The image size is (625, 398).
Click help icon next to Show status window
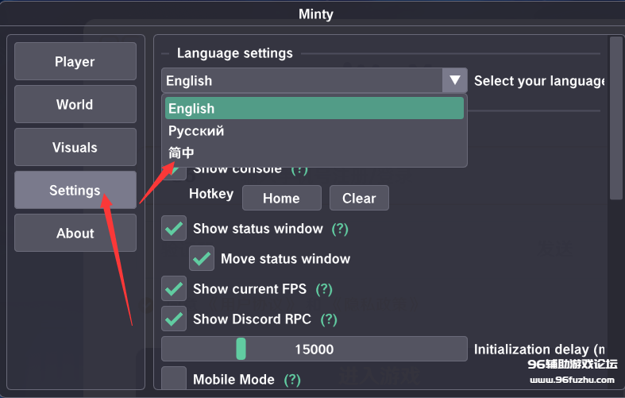340,229
